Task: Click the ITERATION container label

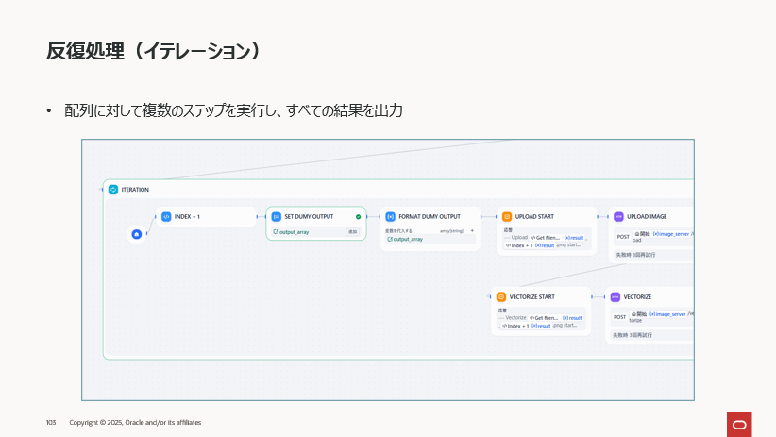Action: [x=135, y=190]
